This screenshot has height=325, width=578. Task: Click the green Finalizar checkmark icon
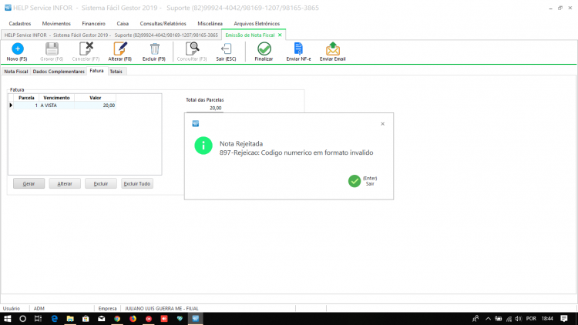pos(264,49)
